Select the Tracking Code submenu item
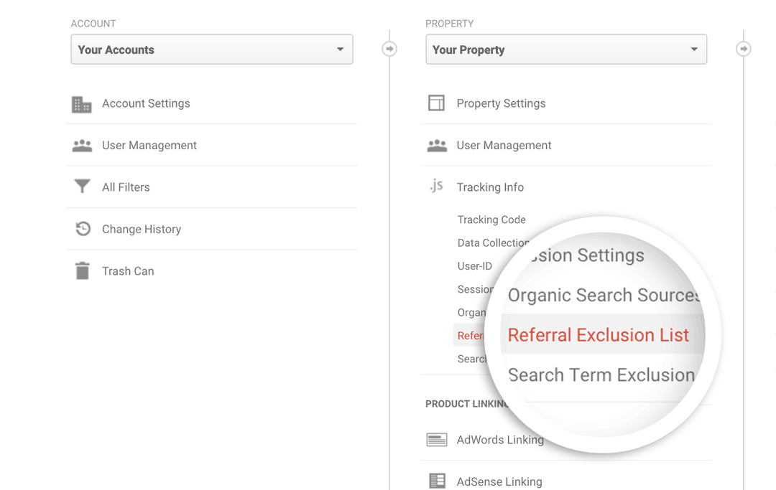The image size is (776, 490). coord(491,220)
